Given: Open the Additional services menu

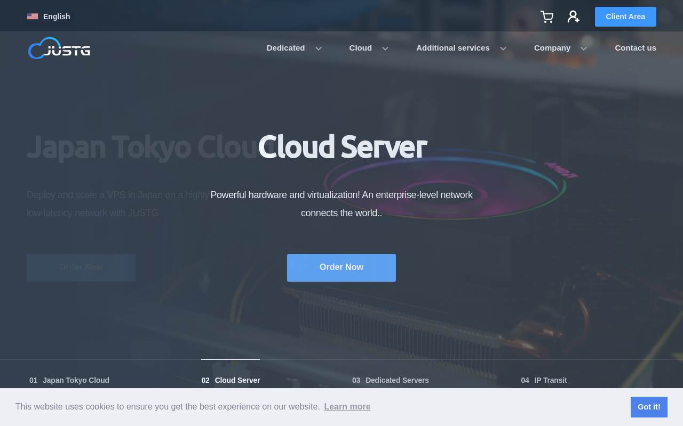Looking at the screenshot, I should [x=453, y=48].
